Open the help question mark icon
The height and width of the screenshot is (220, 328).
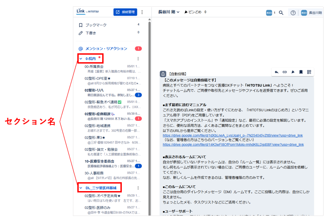pos(293,13)
